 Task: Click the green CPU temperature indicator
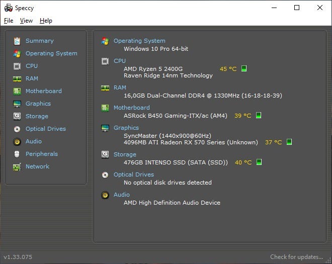(244, 68)
